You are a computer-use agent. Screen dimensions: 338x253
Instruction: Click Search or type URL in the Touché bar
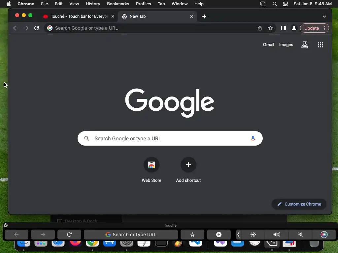(131, 235)
